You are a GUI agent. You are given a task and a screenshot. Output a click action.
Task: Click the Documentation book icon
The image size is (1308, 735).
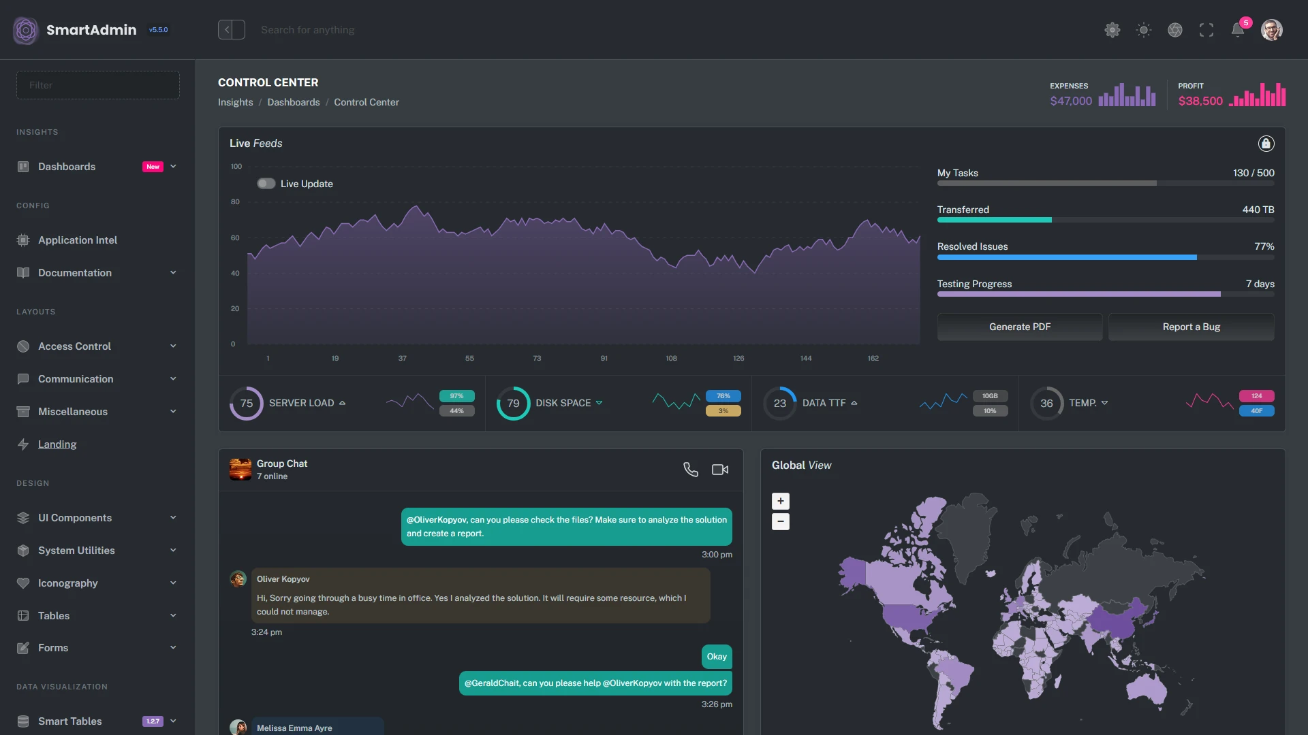[23, 273]
